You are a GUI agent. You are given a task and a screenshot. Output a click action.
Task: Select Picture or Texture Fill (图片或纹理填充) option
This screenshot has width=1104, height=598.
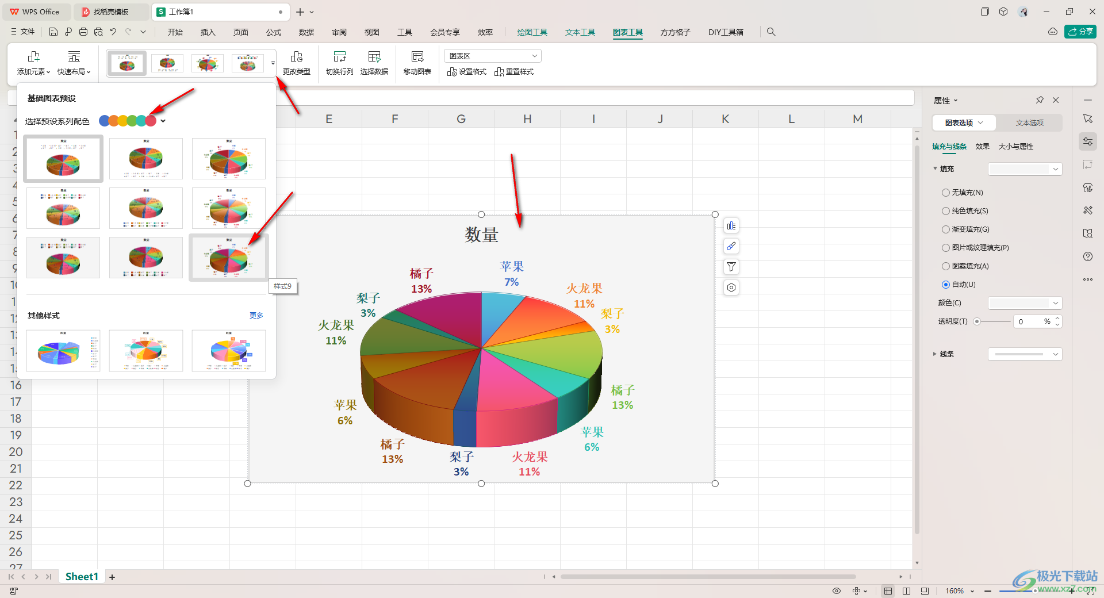tap(945, 248)
